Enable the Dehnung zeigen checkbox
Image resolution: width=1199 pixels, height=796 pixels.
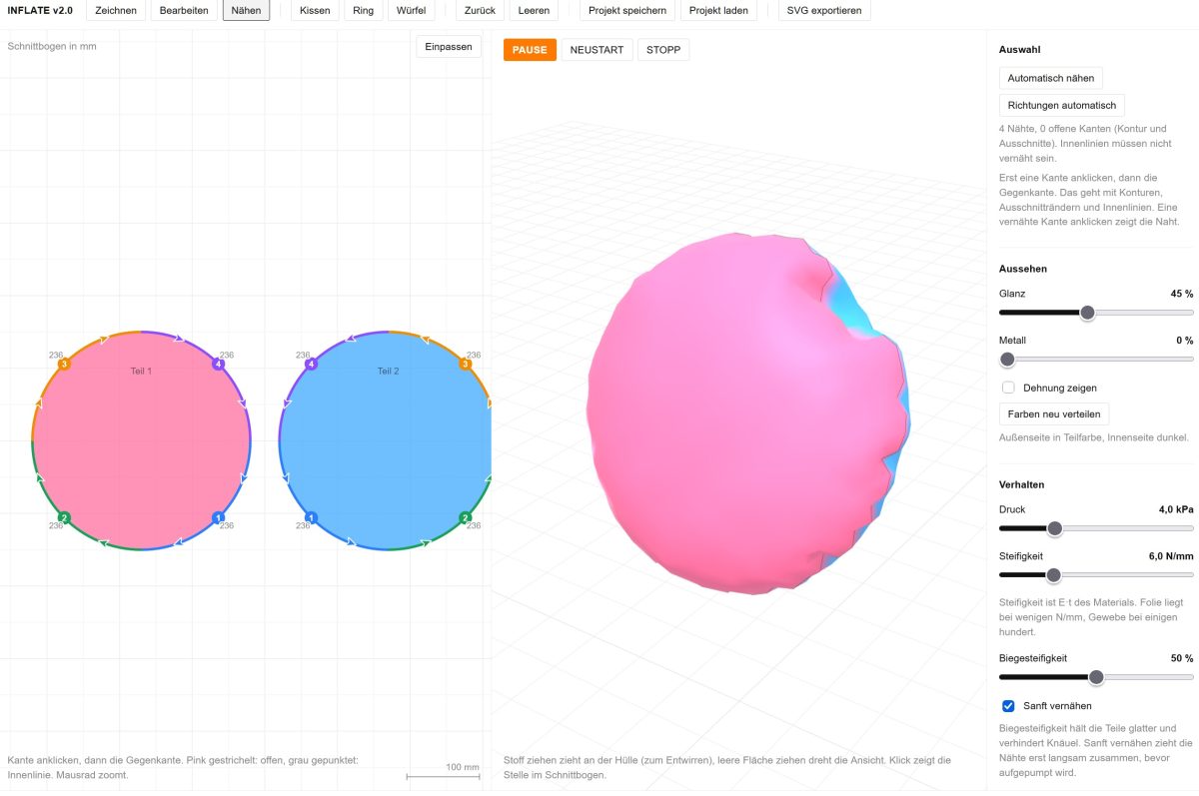1008,388
